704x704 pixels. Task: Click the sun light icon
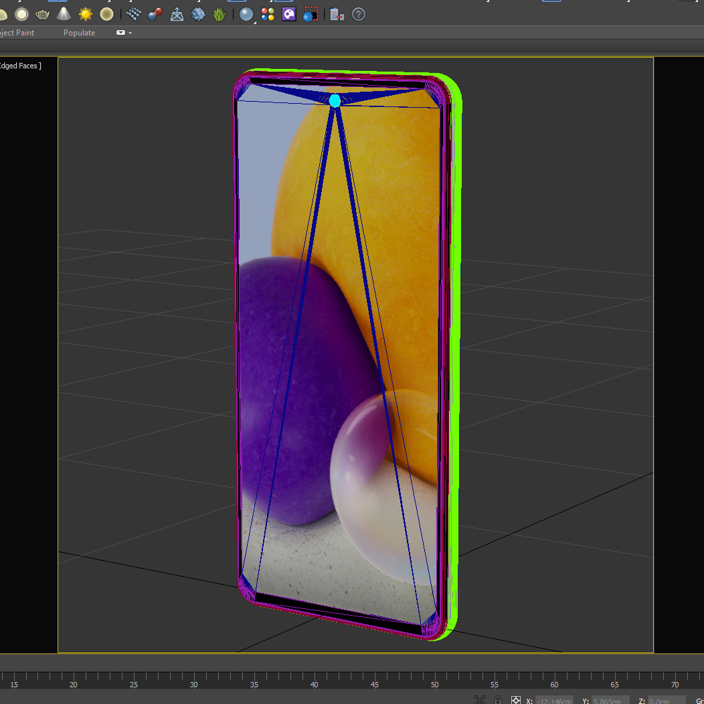85,14
